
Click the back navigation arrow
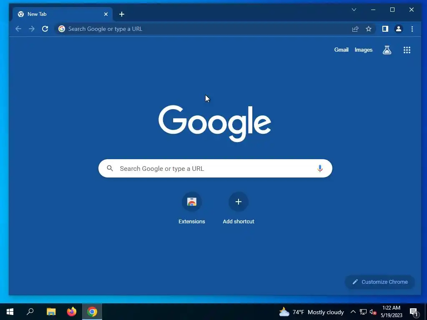pyautogui.click(x=18, y=29)
